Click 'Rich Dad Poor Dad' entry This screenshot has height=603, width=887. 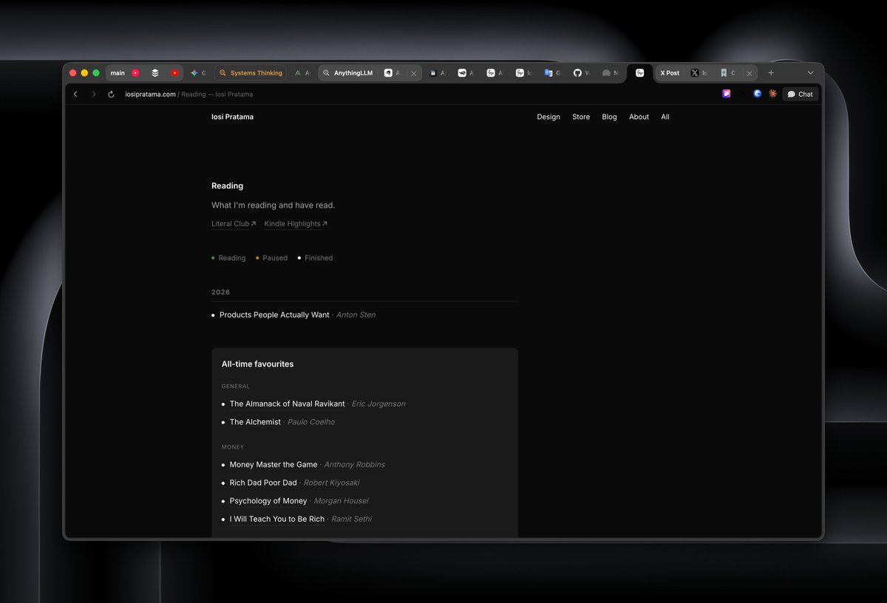click(x=263, y=483)
